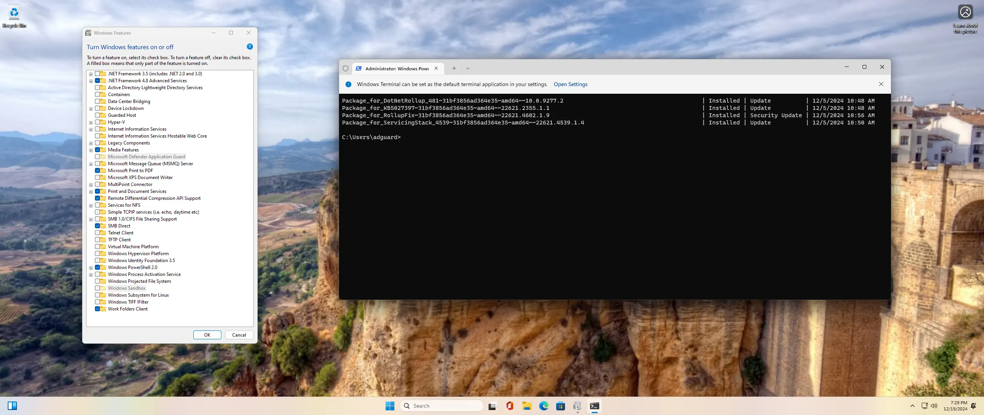
Task: Dismiss the default terminal notification bar
Action: pyautogui.click(x=881, y=84)
